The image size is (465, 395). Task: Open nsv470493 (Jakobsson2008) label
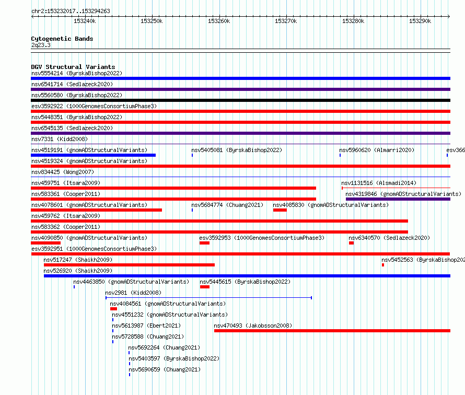[x=253, y=326]
